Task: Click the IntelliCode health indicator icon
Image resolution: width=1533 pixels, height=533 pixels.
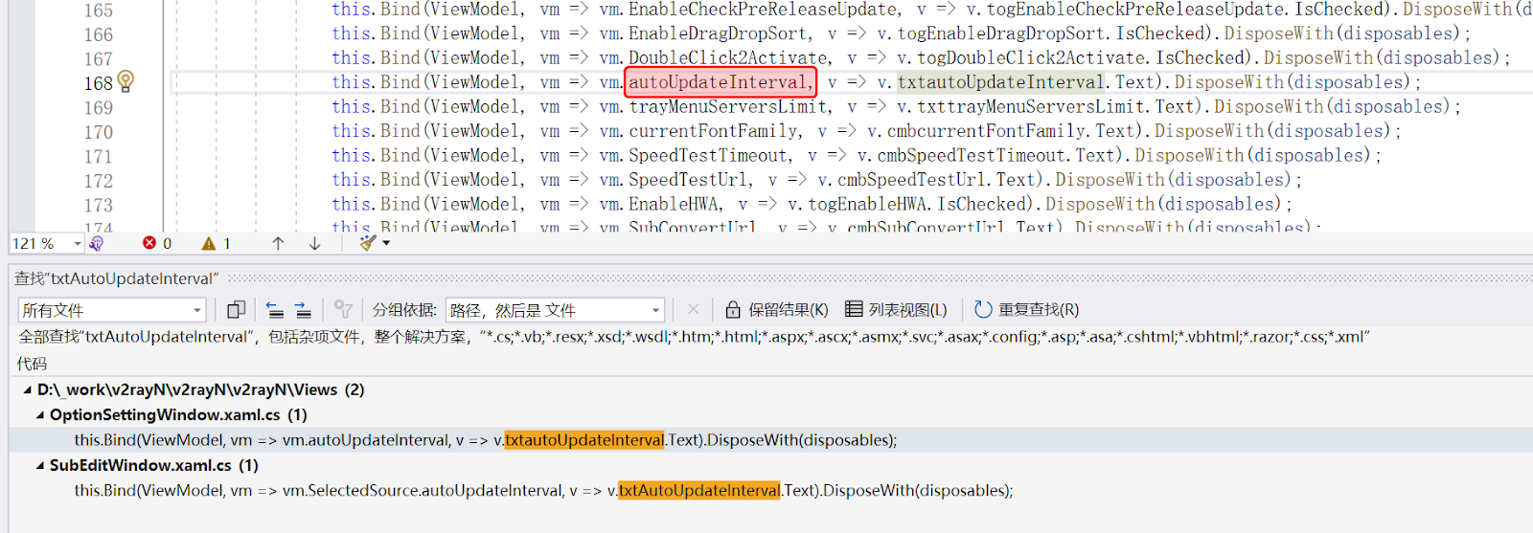Action: [96, 244]
